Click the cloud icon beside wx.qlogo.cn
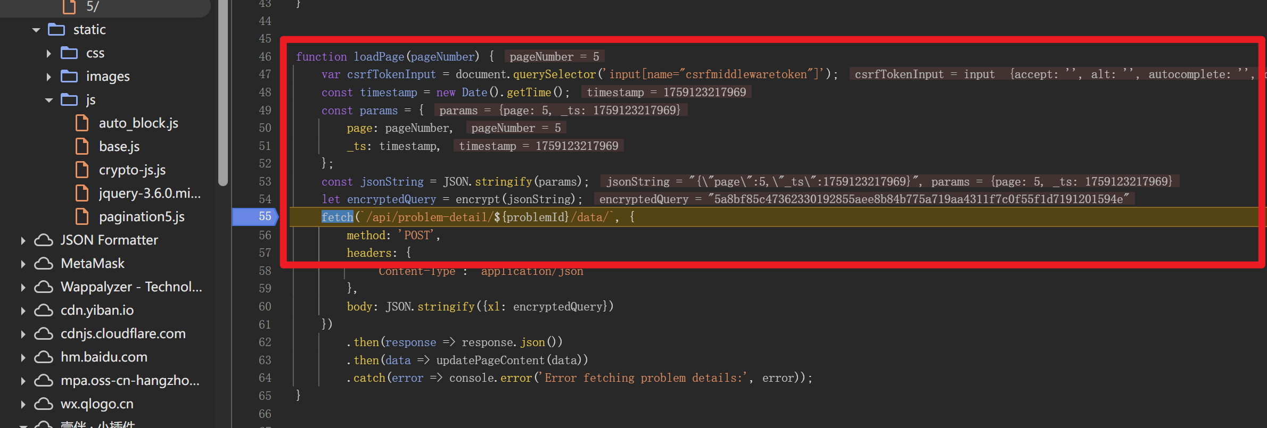The width and height of the screenshot is (1267, 428). click(44, 404)
